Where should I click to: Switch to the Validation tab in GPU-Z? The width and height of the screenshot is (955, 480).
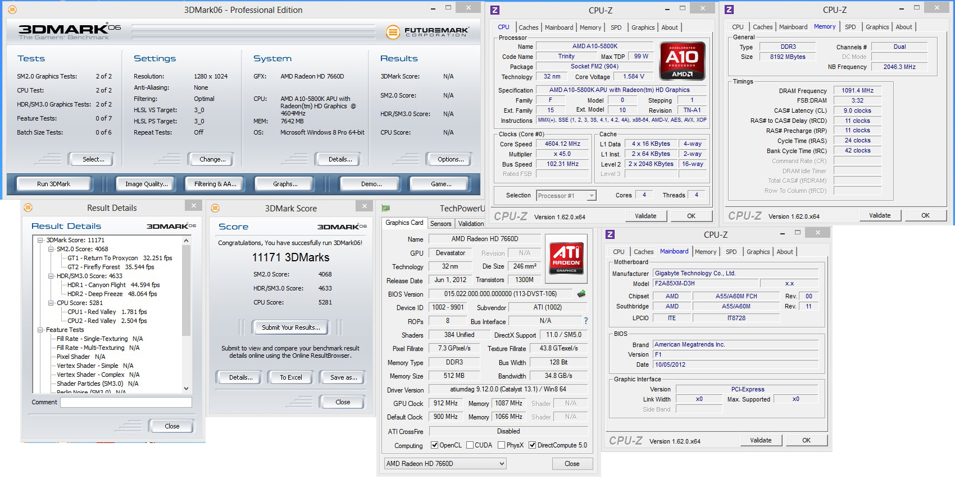point(471,223)
